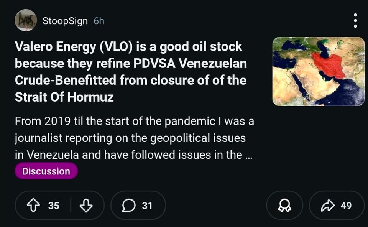
Task: Click the share count 49
Action: point(346,206)
